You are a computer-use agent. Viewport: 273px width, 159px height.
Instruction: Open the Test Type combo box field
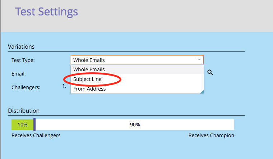pyautogui.click(x=137, y=60)
